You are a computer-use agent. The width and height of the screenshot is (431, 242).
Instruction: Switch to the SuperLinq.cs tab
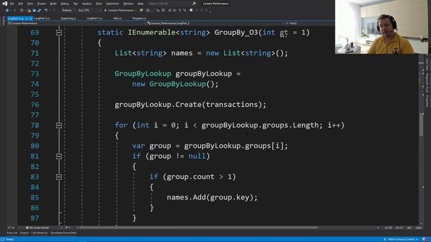[x=68, y=18]
